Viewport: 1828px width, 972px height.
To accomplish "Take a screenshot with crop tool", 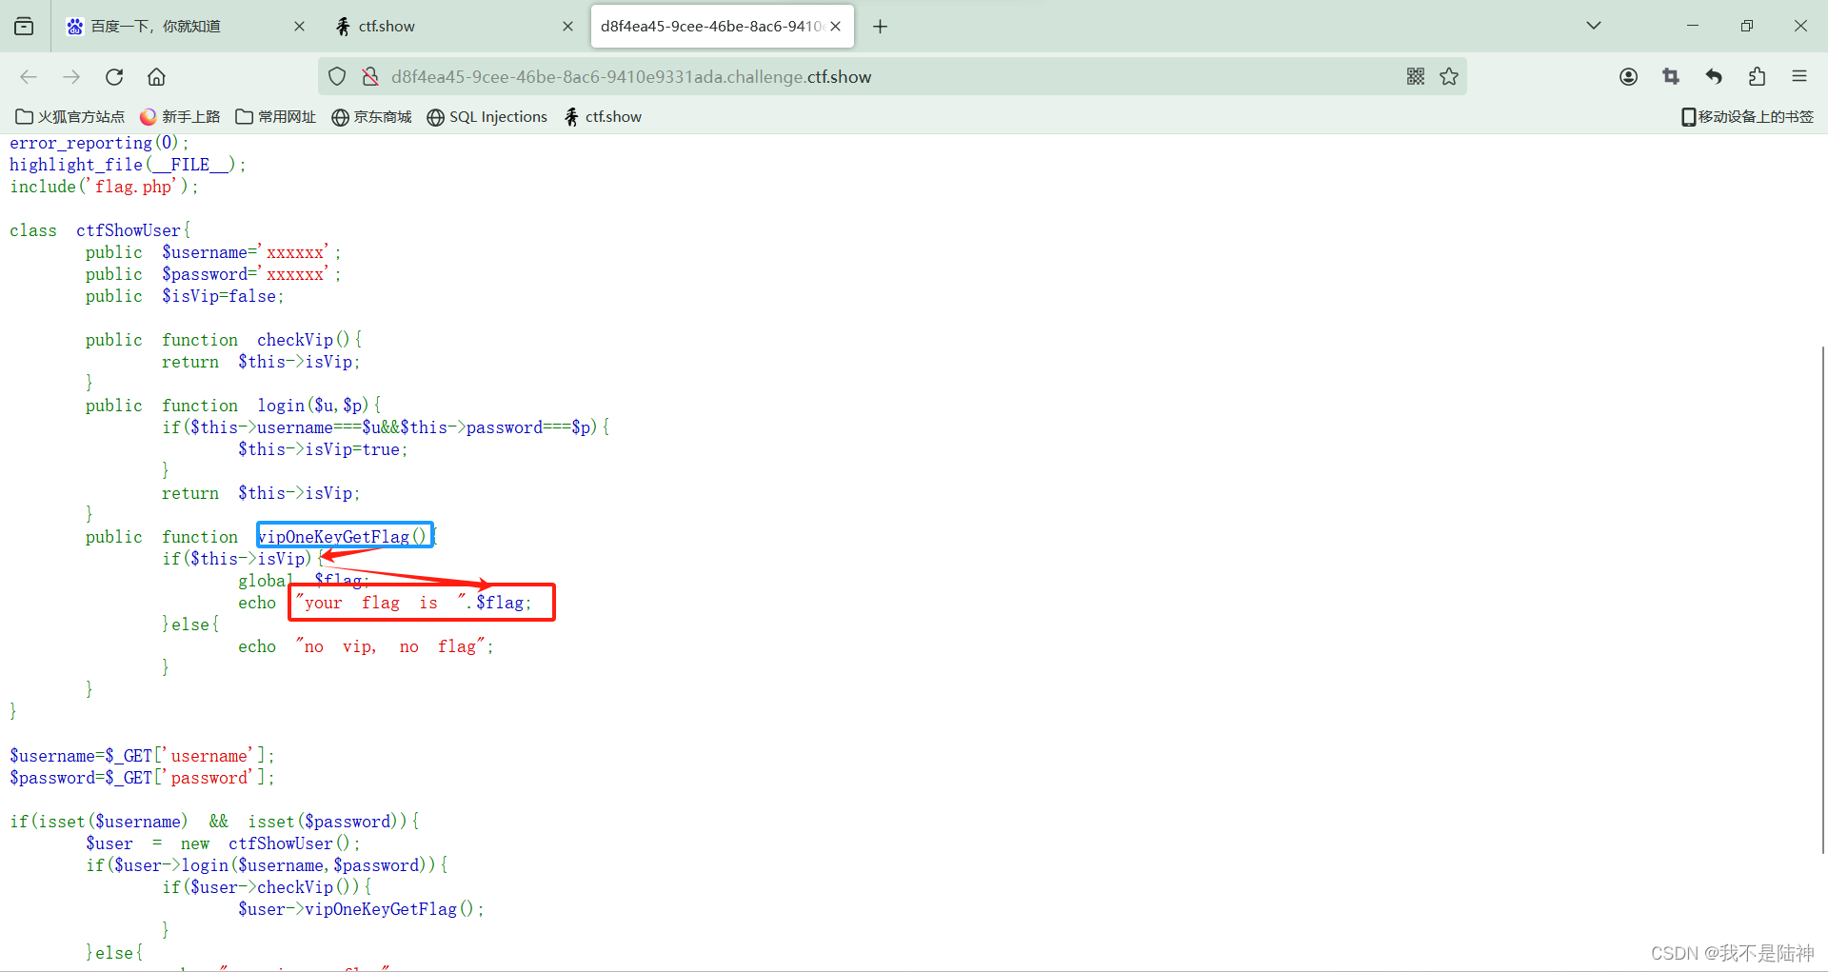I will click(1671, 76).
